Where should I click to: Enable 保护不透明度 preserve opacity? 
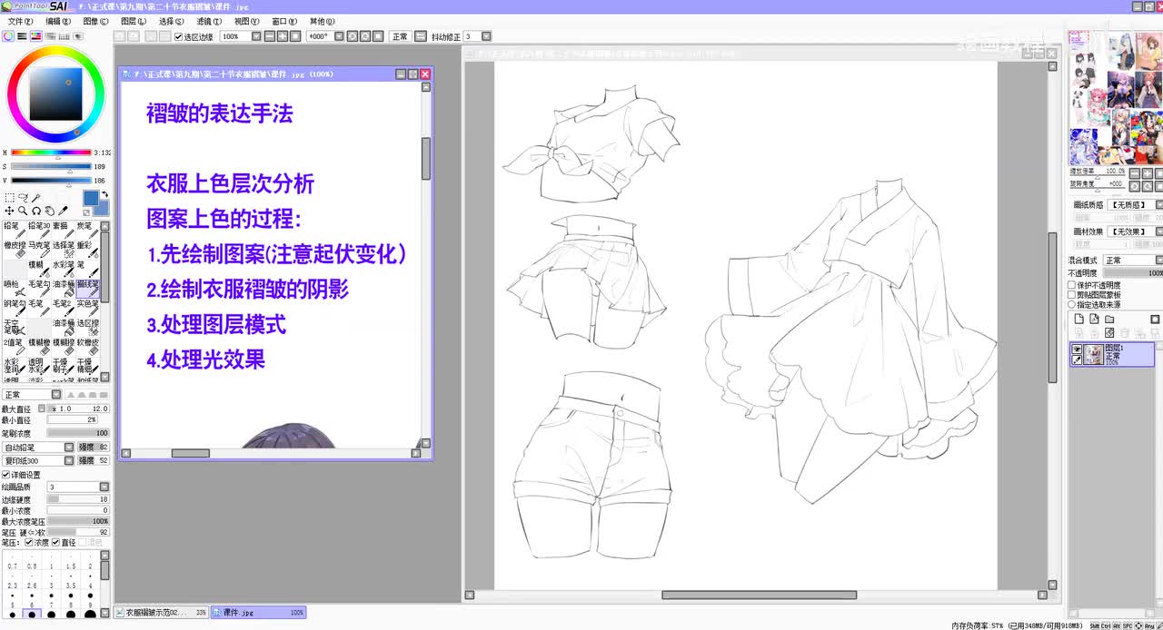[x=1072, y=285]
